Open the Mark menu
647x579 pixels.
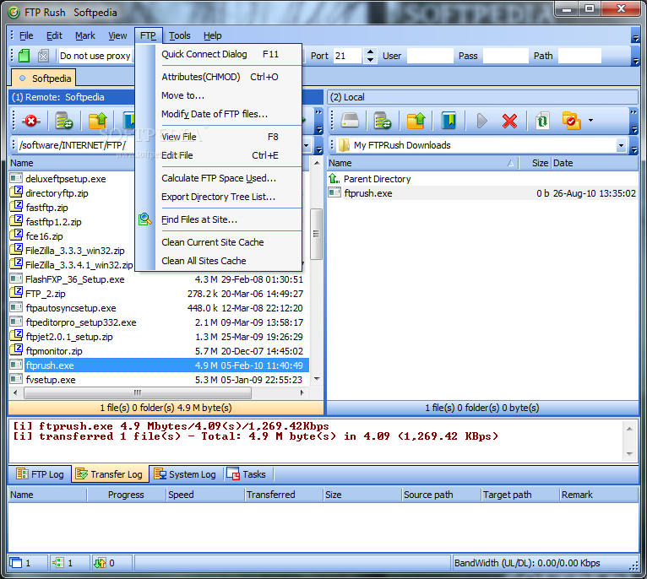(x=85, y=35)
